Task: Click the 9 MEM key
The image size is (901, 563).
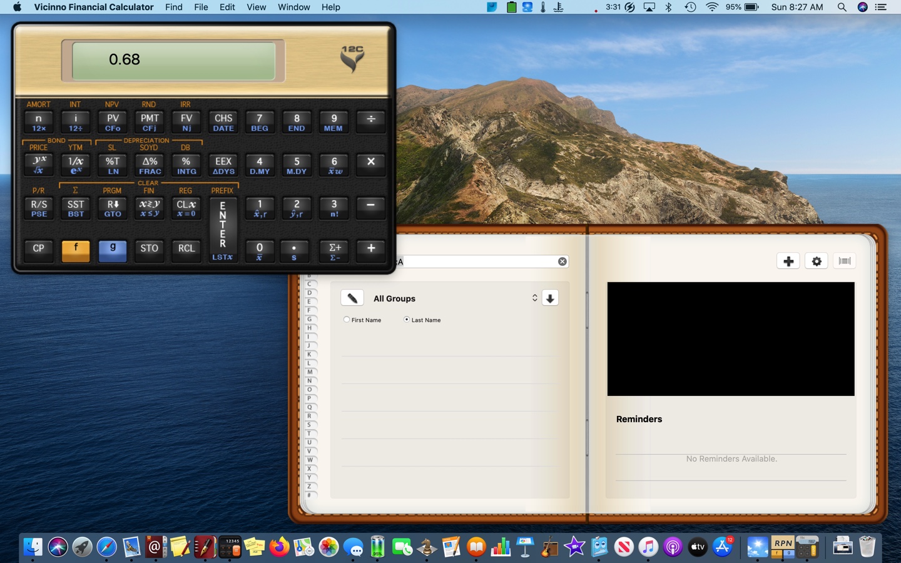Action: [334, 123]
